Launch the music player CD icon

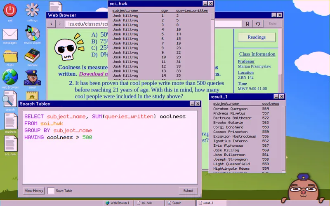(32, 33)
